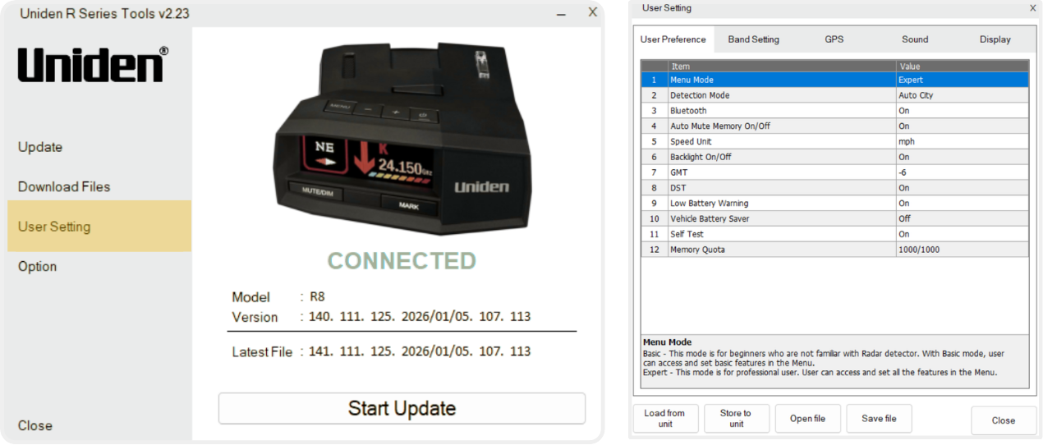
Task: Select the Bluetooth row
Action: click(834, 111)
